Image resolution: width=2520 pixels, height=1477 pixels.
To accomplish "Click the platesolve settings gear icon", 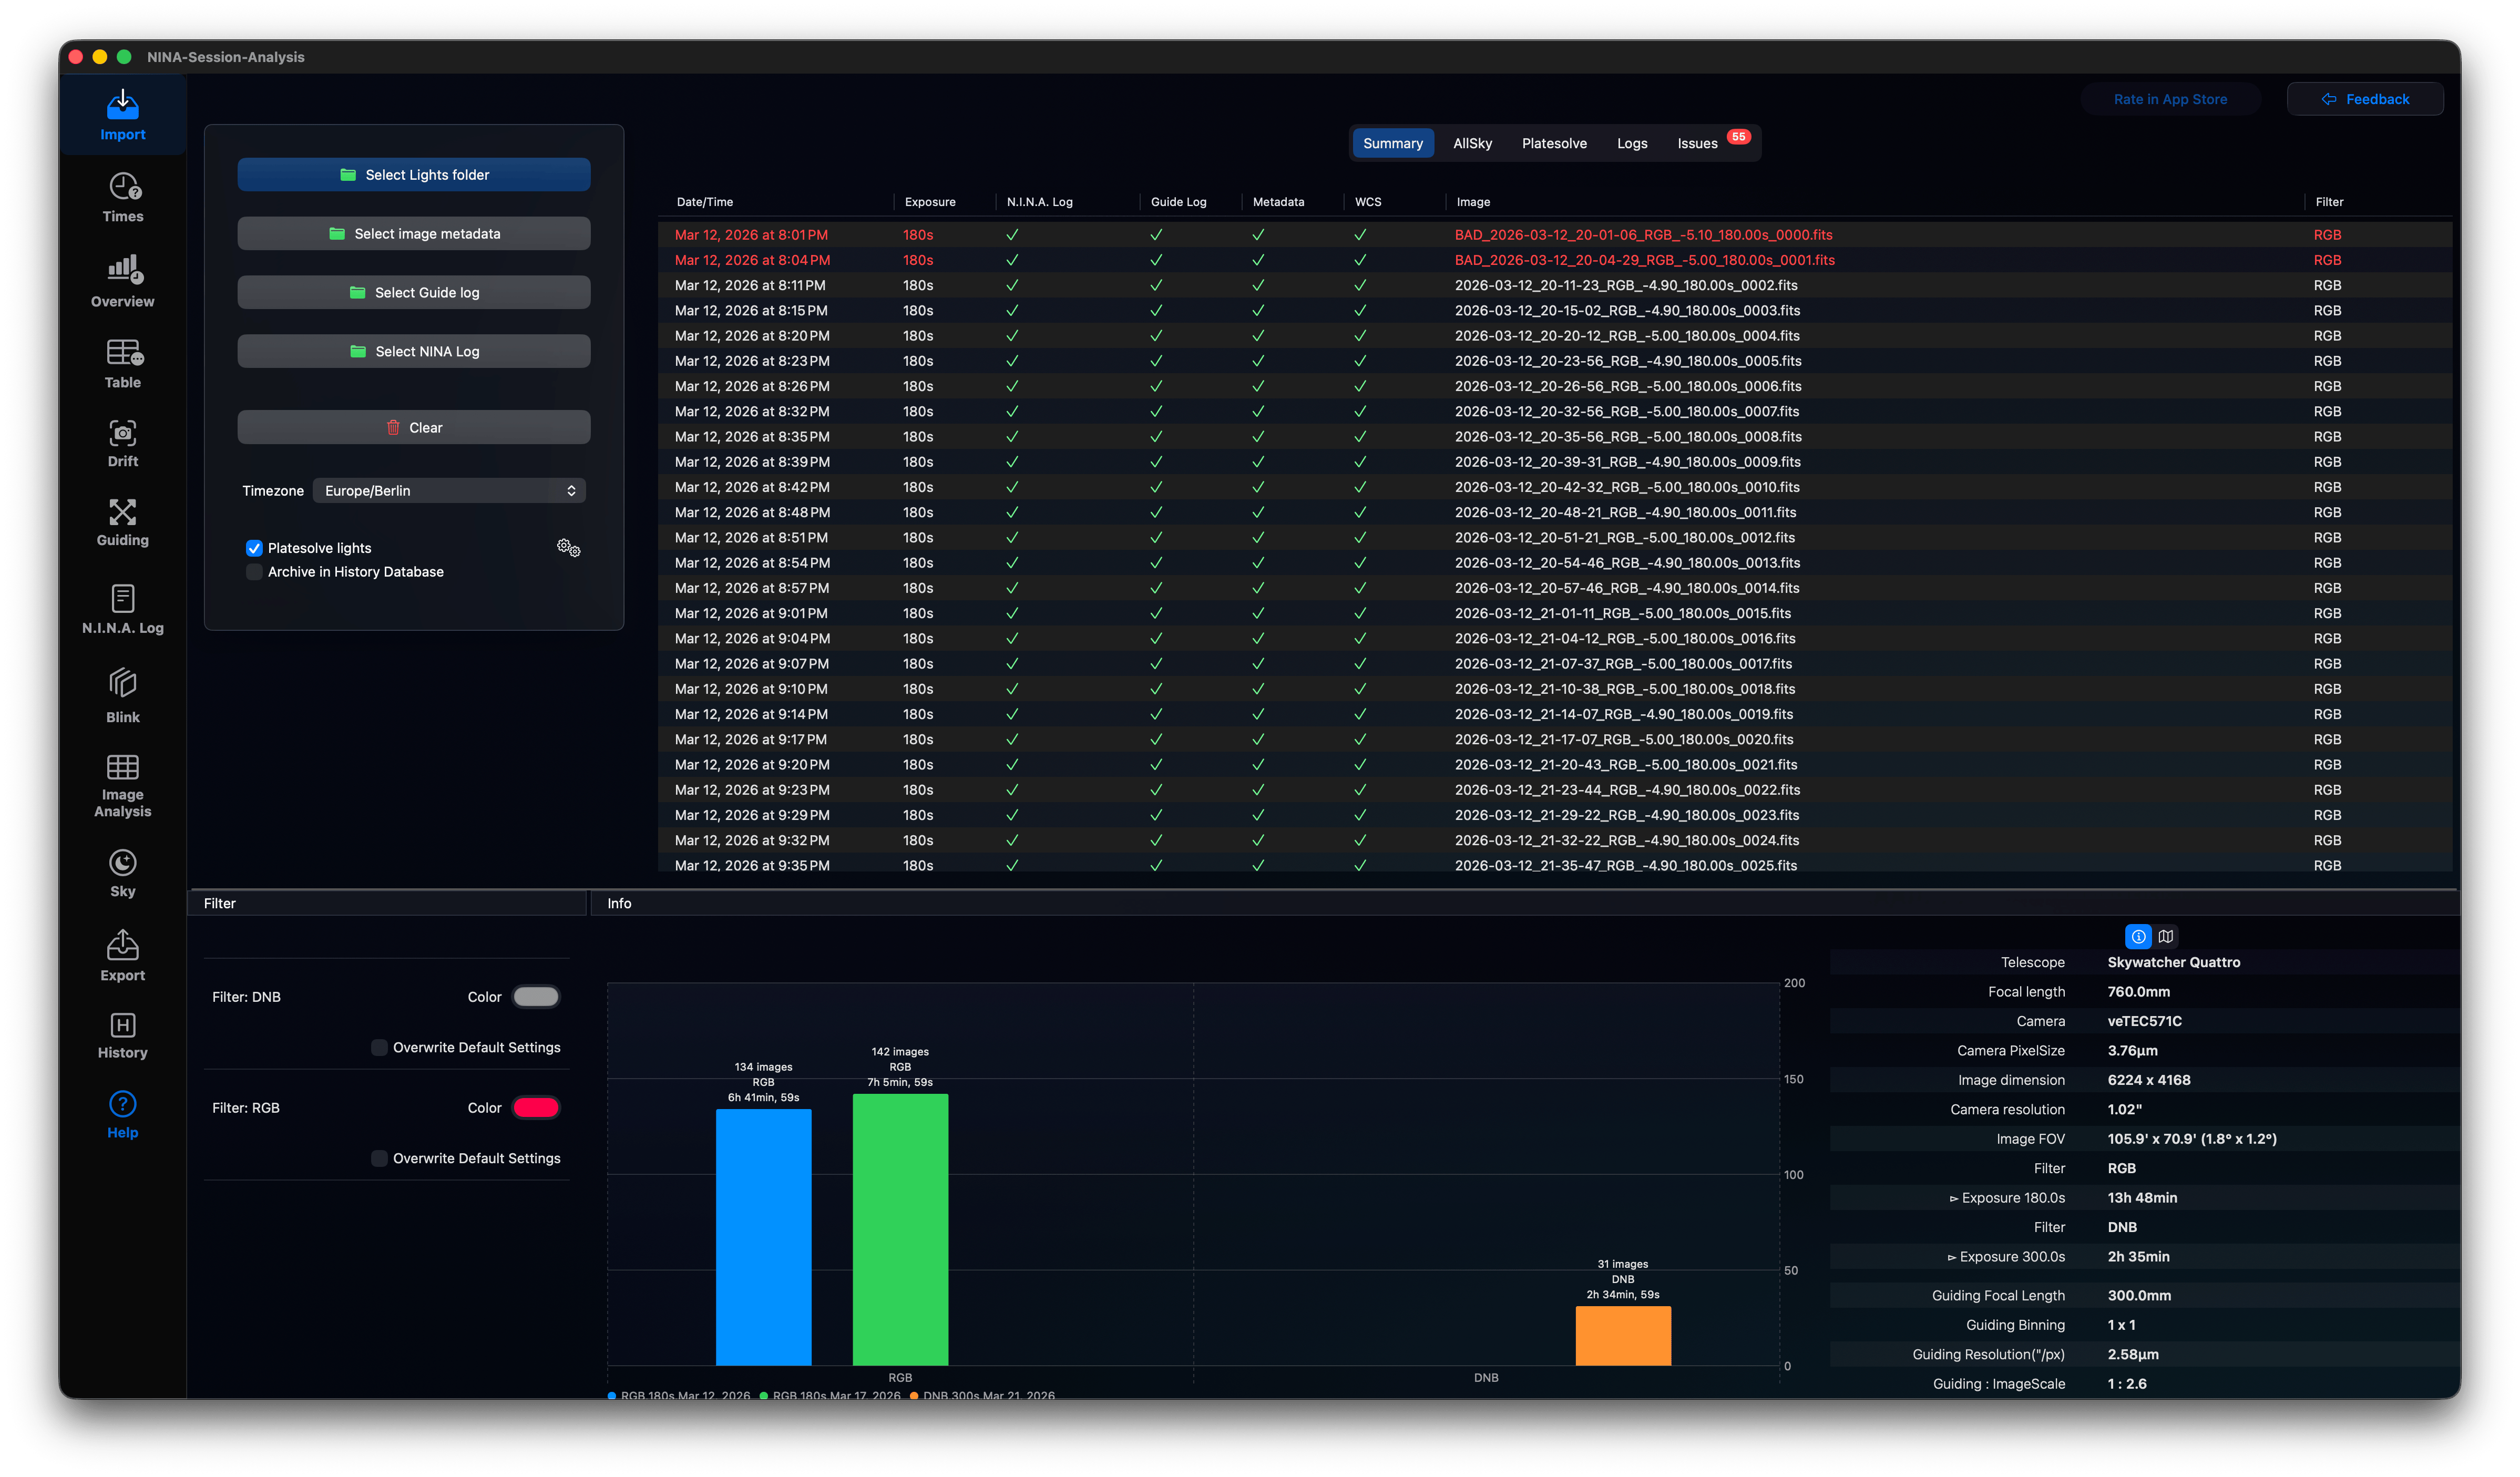I will 569,547.
